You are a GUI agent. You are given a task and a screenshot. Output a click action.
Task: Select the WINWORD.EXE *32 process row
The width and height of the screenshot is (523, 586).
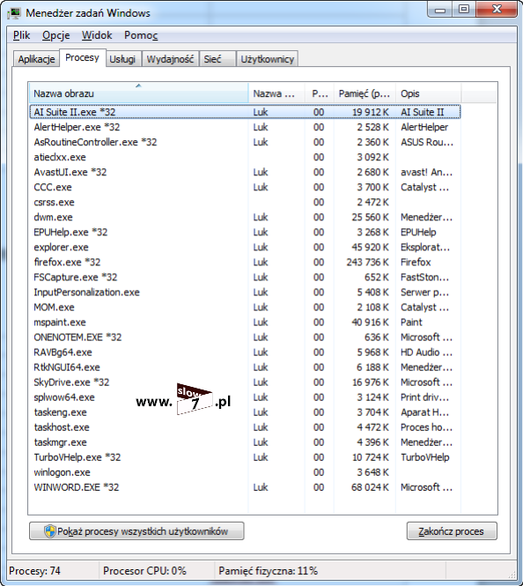[245, 487]
